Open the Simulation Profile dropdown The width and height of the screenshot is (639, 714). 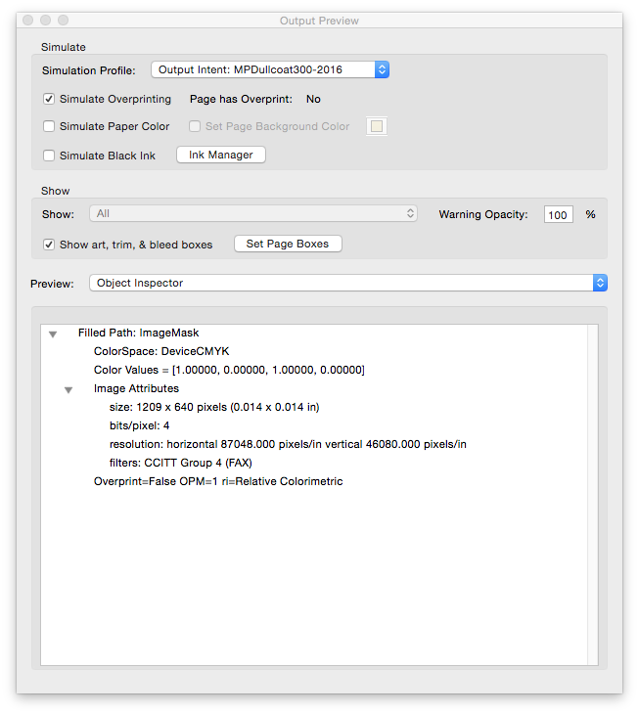tap(270, 69)
